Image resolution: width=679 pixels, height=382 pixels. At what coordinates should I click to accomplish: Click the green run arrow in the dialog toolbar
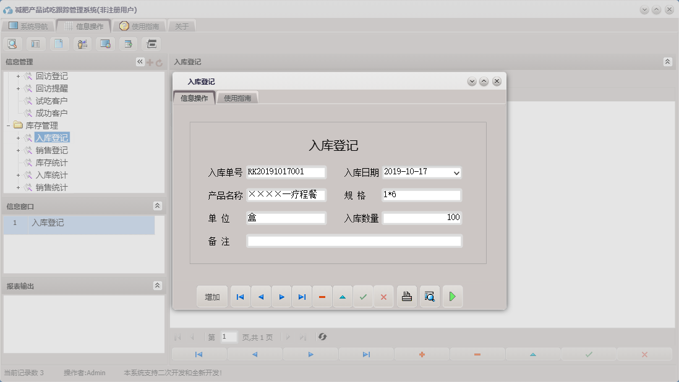coord(452,296)
